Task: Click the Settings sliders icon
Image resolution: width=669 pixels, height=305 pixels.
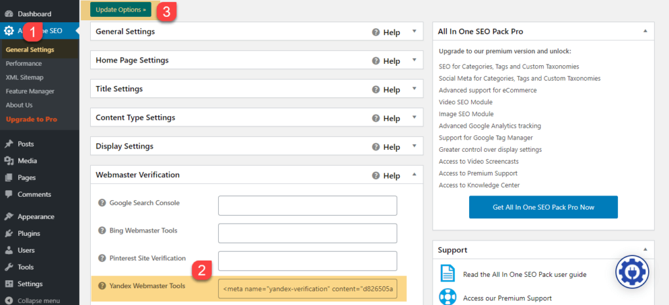Action: 9,283
